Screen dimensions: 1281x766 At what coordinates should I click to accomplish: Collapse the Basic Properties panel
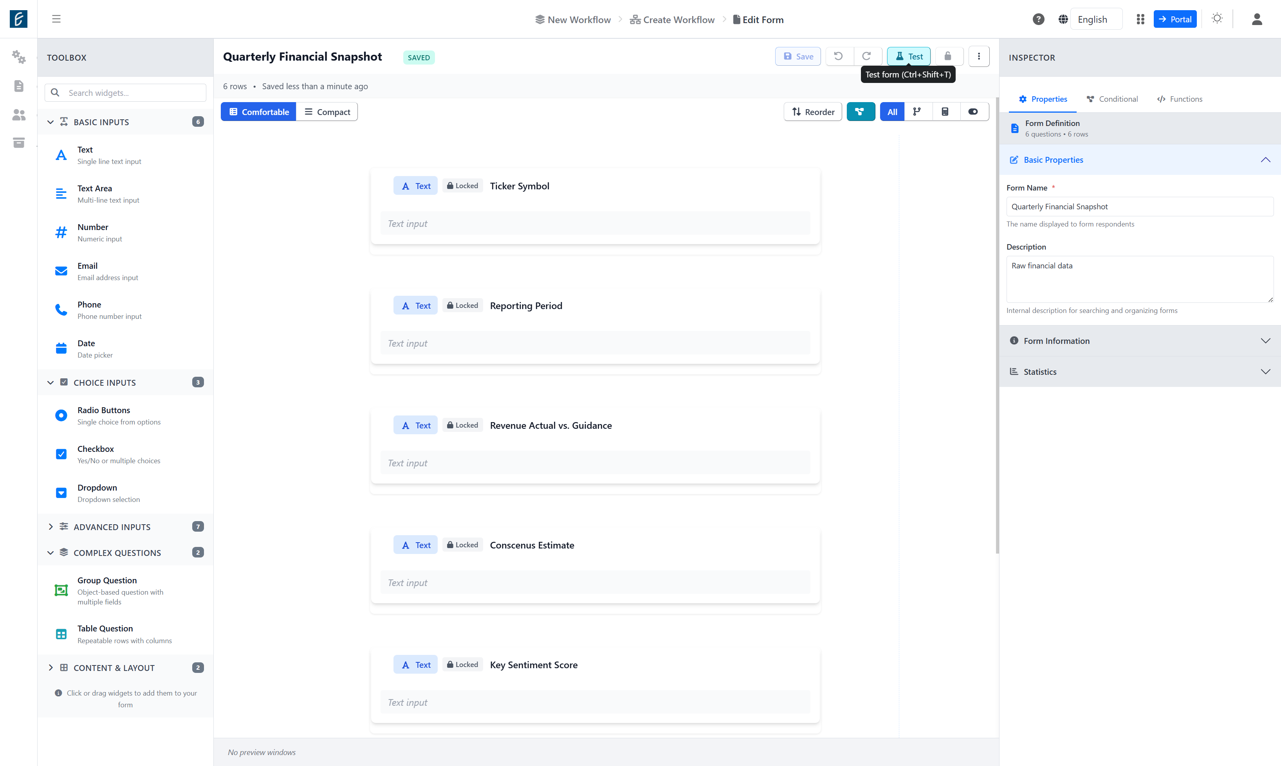[x=1139, y=160]
